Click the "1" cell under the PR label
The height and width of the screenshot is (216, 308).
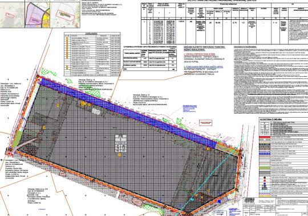[120, 140]
